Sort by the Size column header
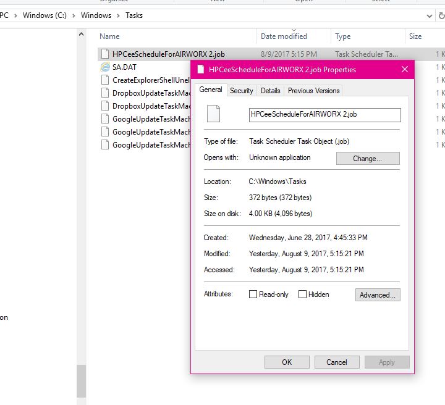445x405 pixels. [415, 36]
